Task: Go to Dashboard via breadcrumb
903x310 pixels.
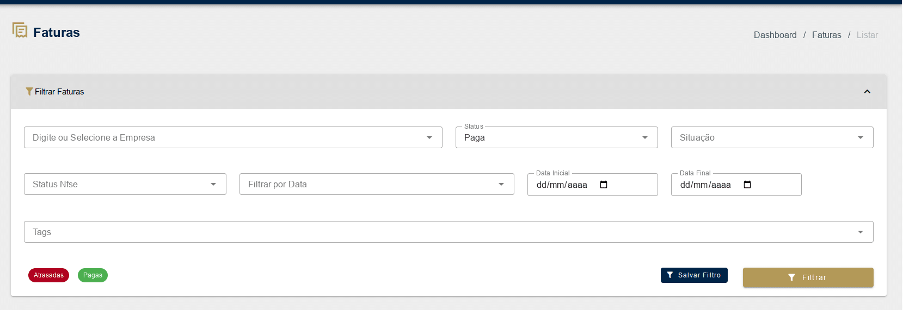Action: click(x=775, y=35)
